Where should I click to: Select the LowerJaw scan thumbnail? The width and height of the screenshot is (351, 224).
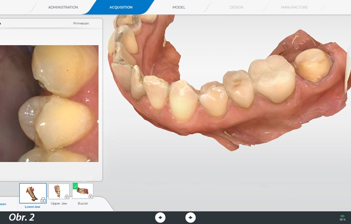(x=33, y=193)
